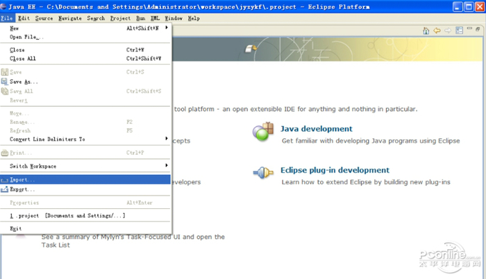
Task: Expand Convert Line Delimiters To submenu
Action: [167, 139]
